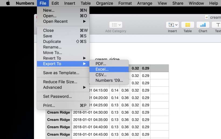Choose Reduce File Size… menu item

60,82
